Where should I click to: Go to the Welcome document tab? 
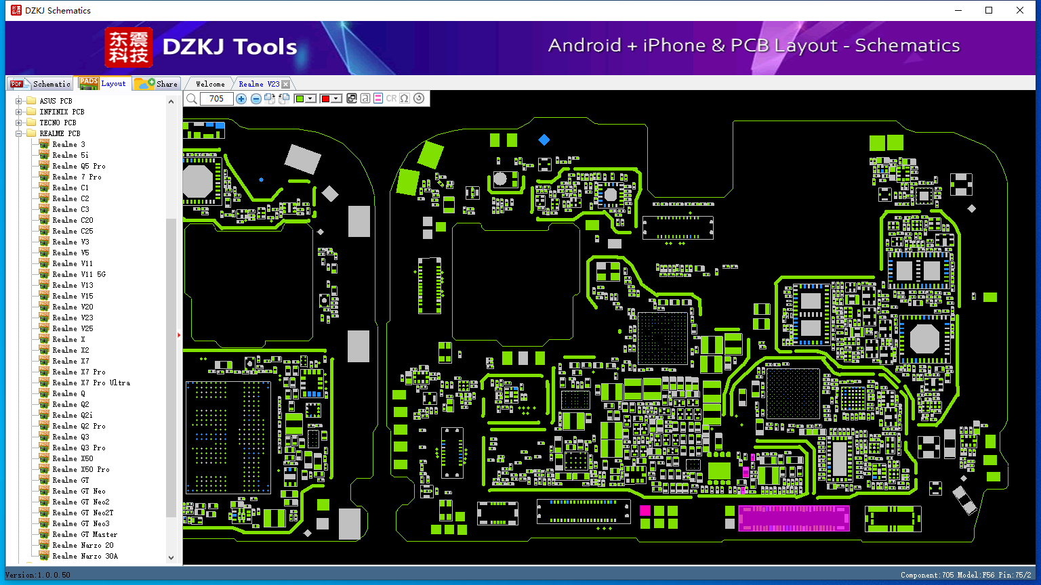pyautogui.click(x=210, y=84)
